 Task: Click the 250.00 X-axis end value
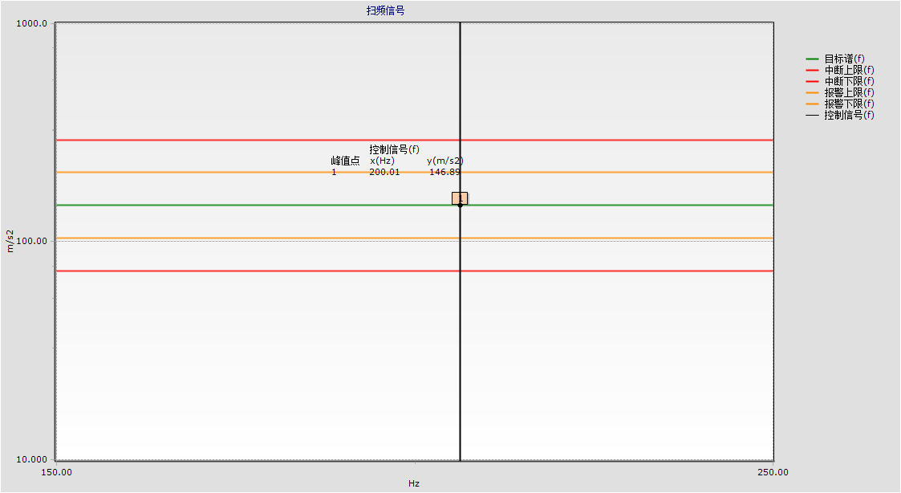[772, 472]
